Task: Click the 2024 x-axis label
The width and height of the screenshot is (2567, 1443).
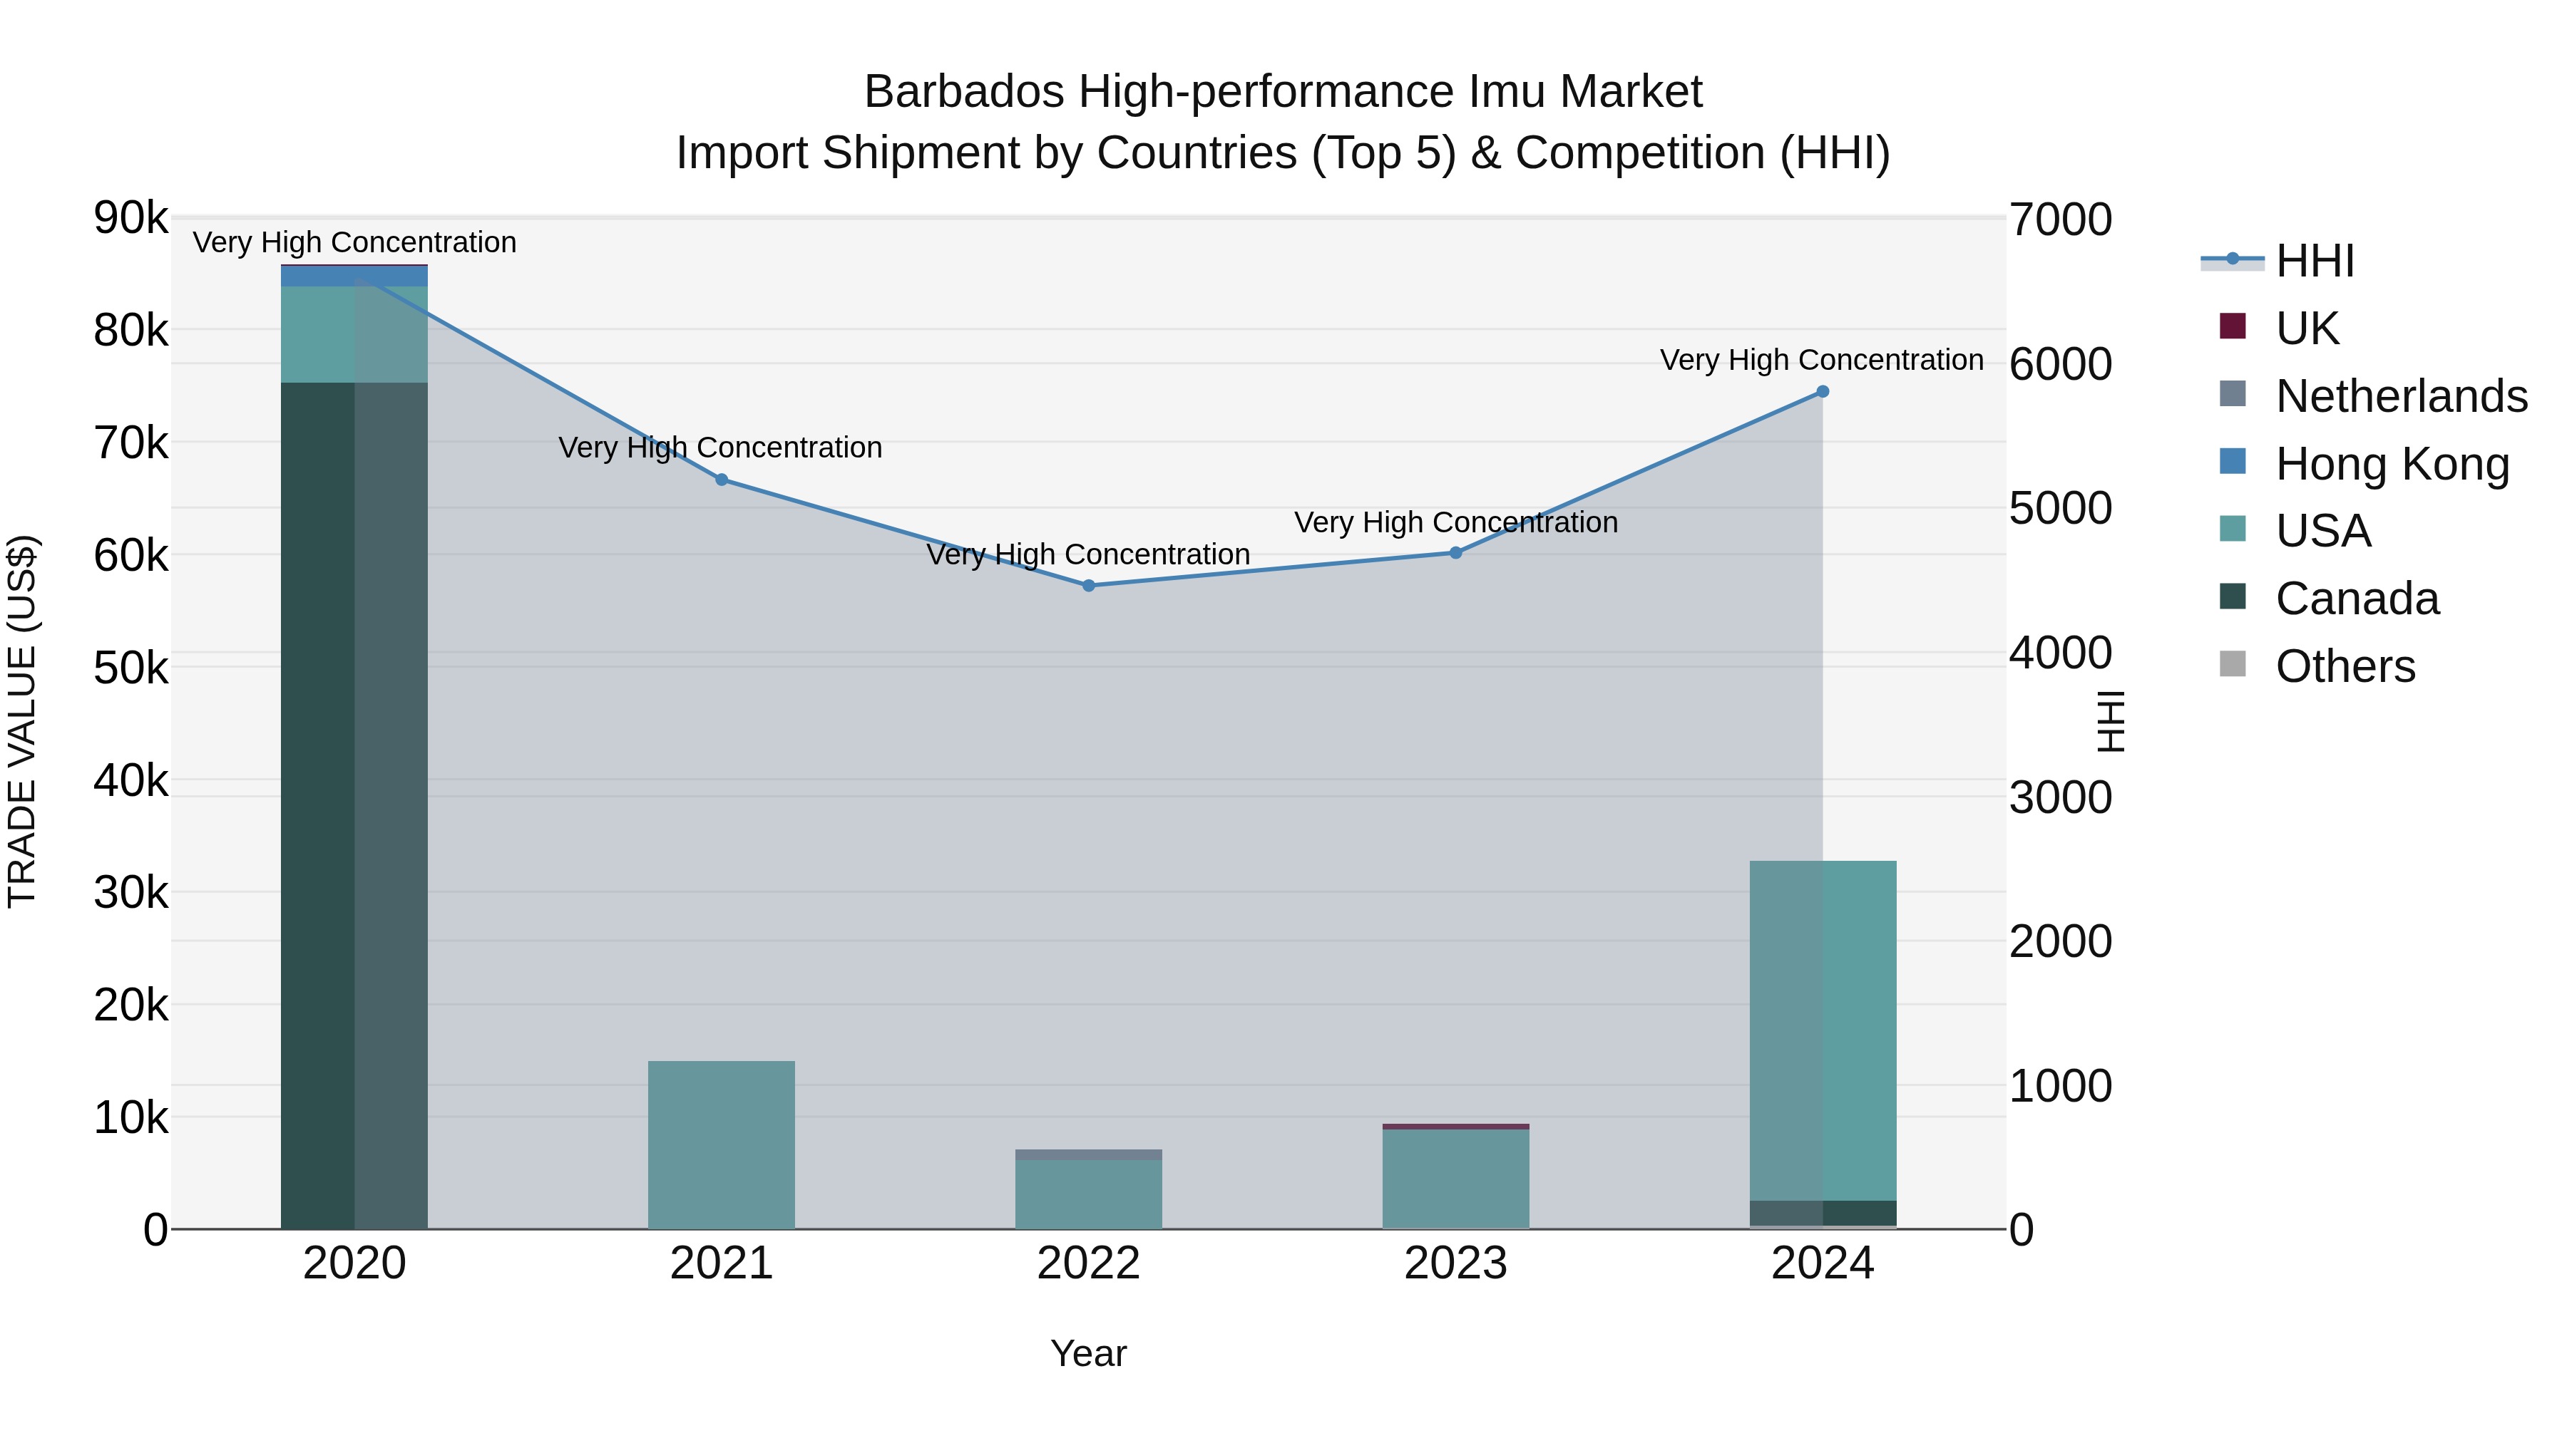Action: (1823, 1263)
